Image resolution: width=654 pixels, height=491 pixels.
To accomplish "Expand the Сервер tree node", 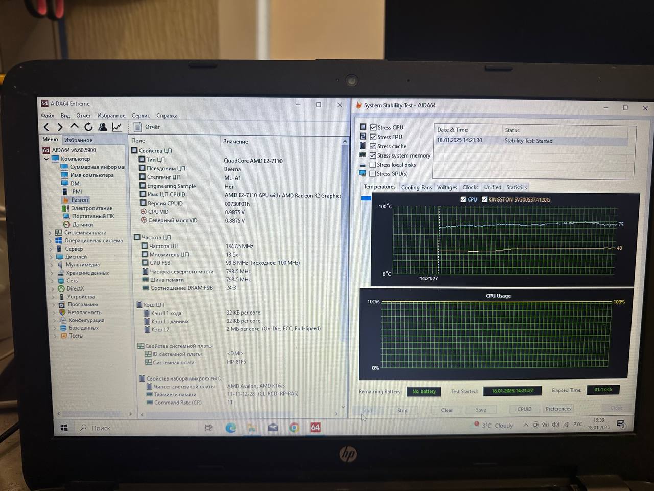I will (51, 249).
